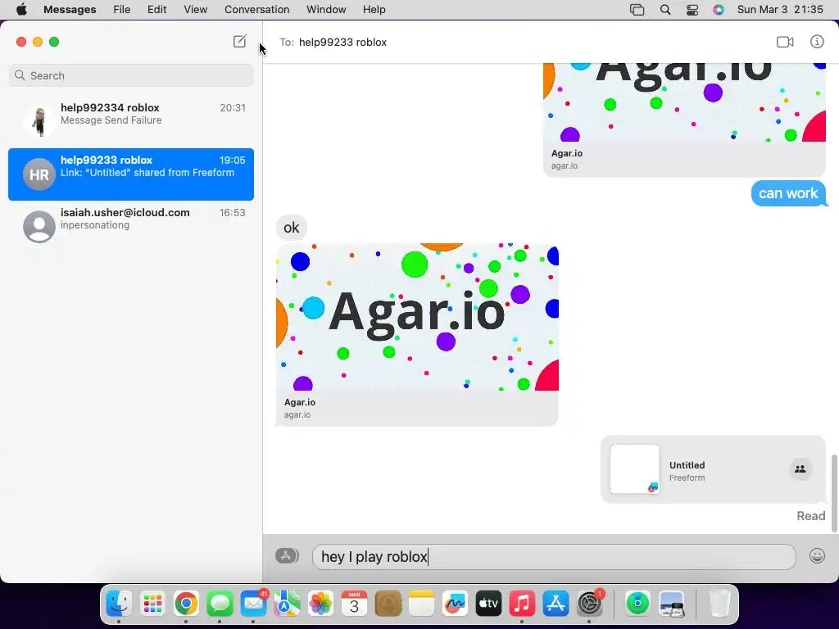Open the Window menu

coord(326,10)
